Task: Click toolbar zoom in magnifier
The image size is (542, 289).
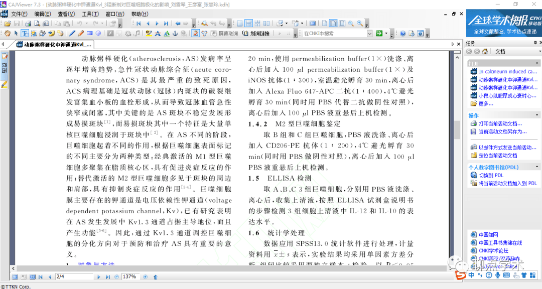Action: click(x=360, y=24)
